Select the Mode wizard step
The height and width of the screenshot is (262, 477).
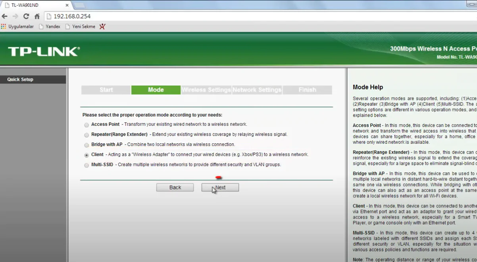[x=156, y=90]
